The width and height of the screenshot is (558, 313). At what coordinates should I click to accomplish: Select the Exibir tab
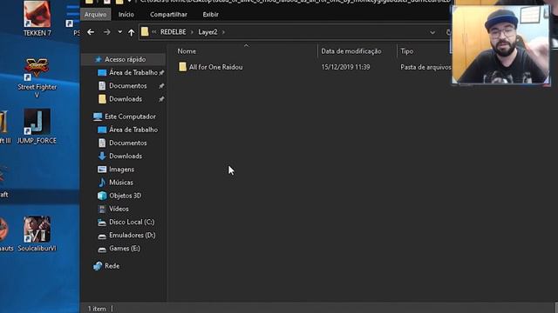click(x=210, y=15)
